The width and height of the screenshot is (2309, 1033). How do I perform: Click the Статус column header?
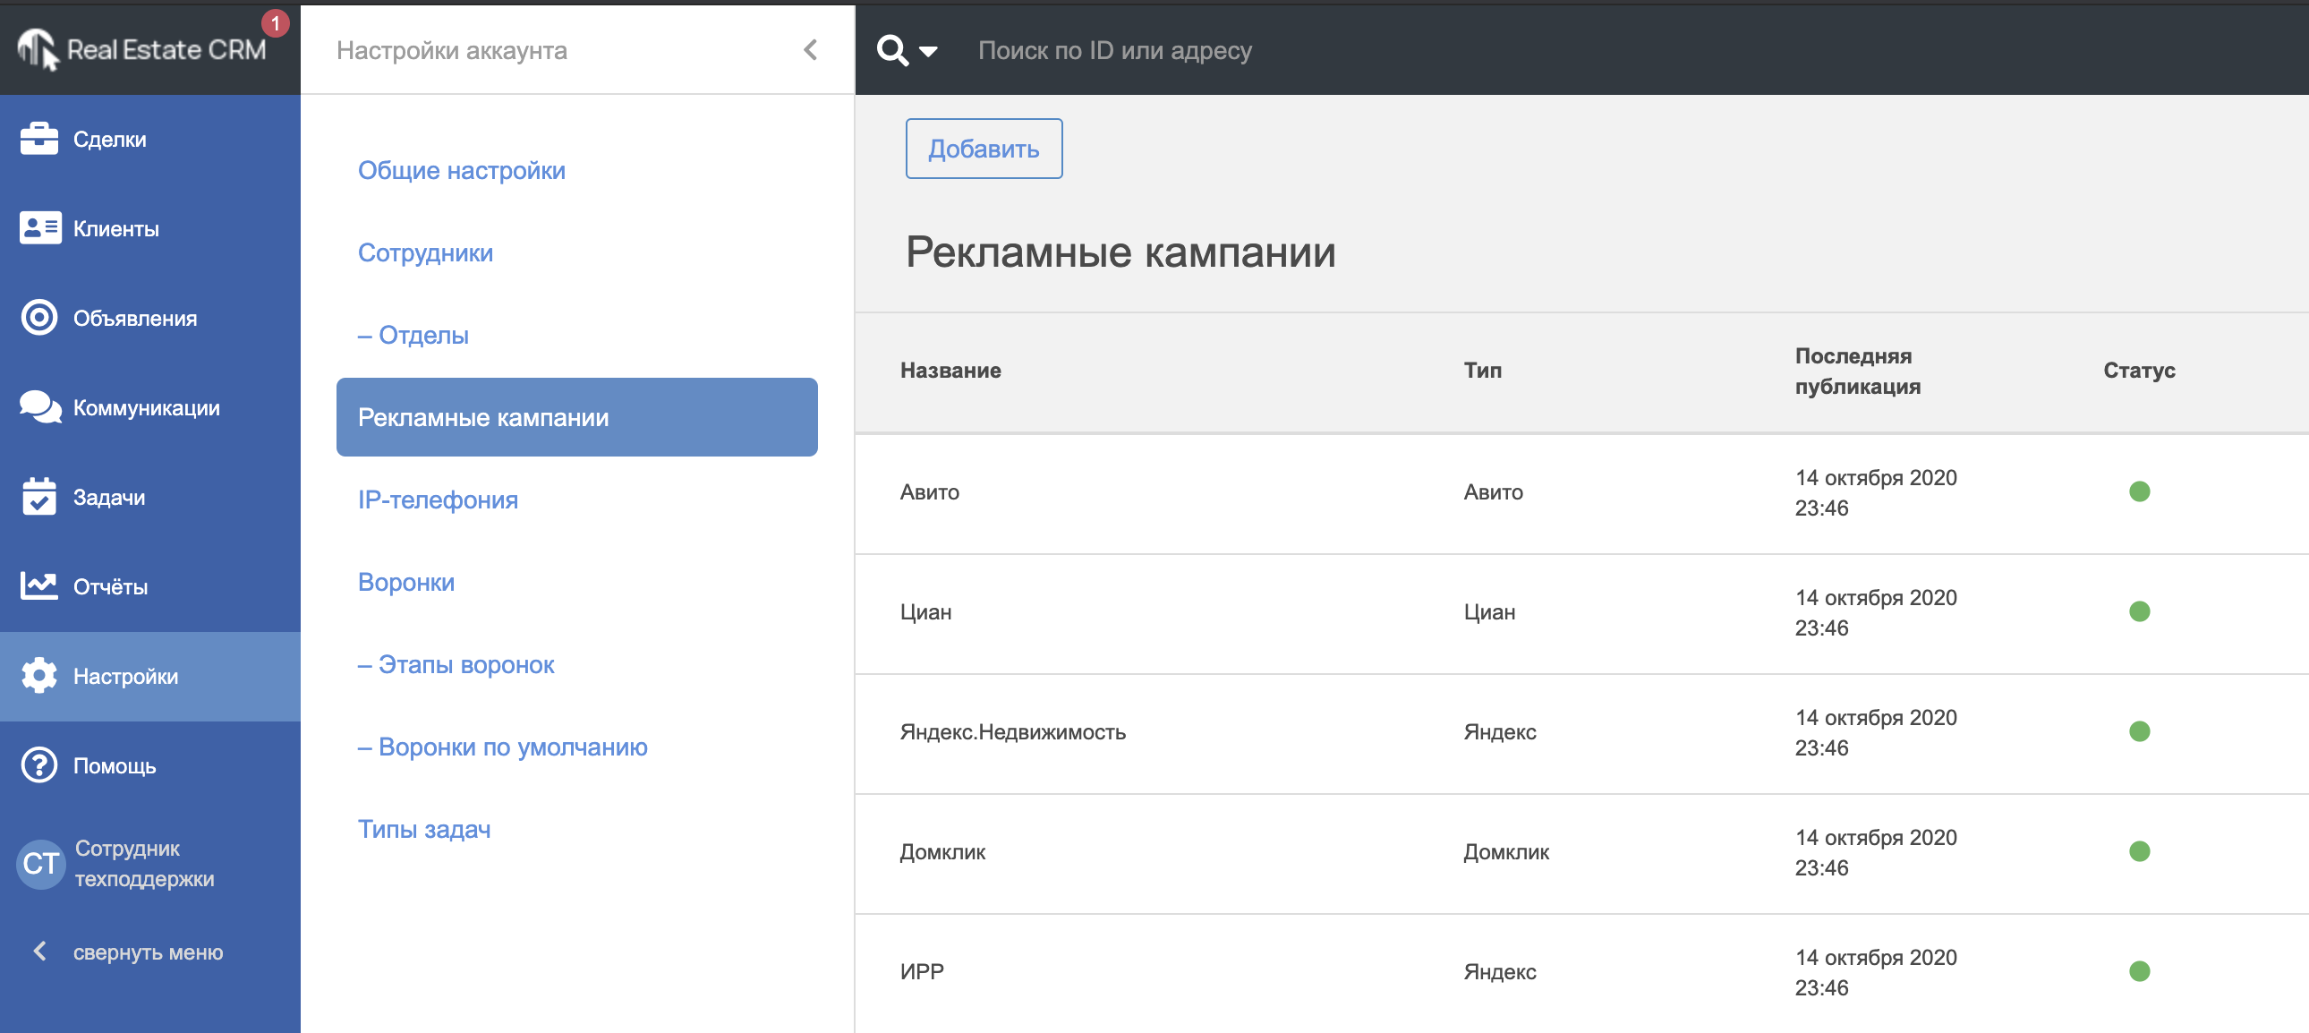pyautogui.click(x=2139, y=371)
